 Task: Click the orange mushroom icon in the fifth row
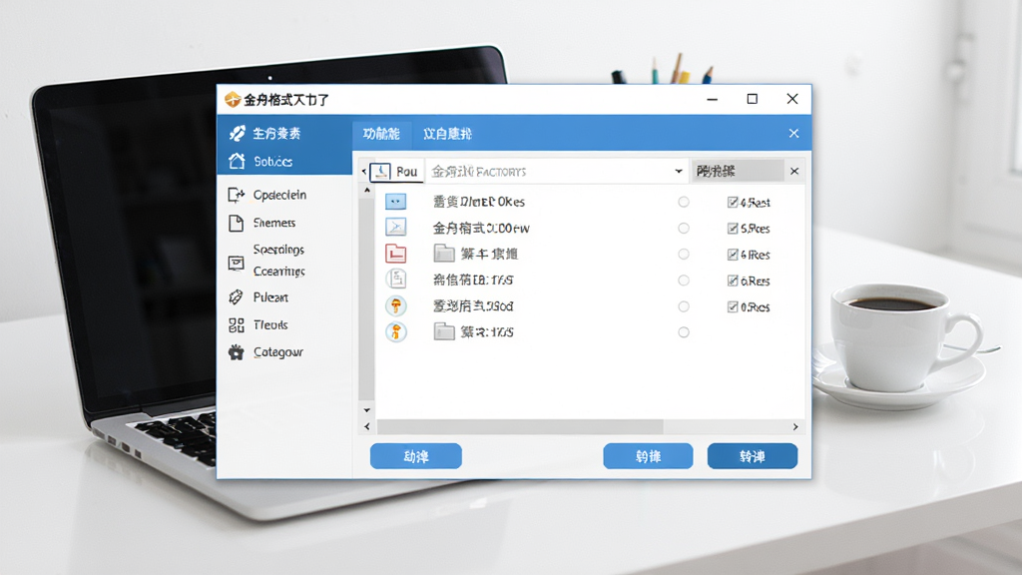click(x=395, y=305)
